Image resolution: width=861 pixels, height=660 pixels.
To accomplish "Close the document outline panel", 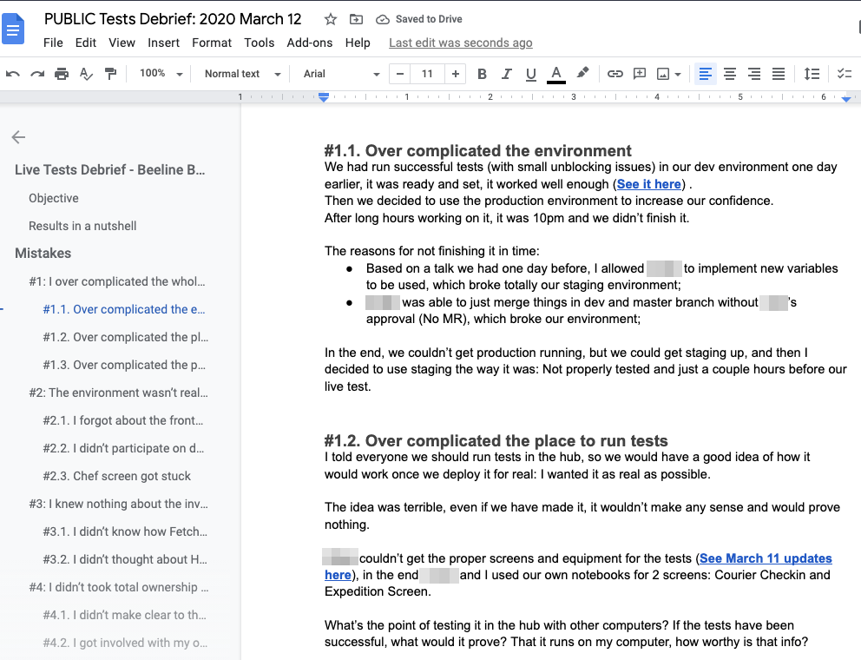I will coord(19,137).
